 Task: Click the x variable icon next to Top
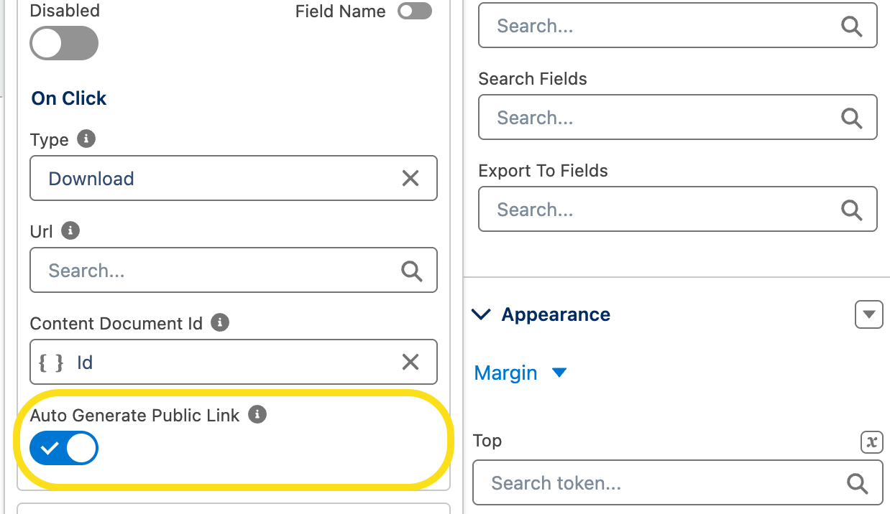[871, 441]
